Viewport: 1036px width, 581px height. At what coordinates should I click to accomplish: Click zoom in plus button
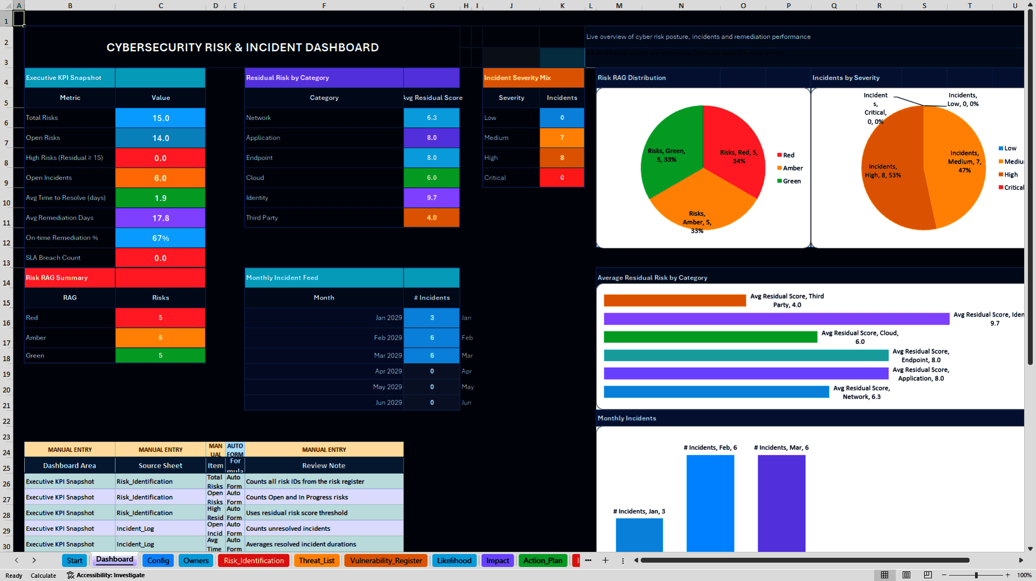(1007, 575)
